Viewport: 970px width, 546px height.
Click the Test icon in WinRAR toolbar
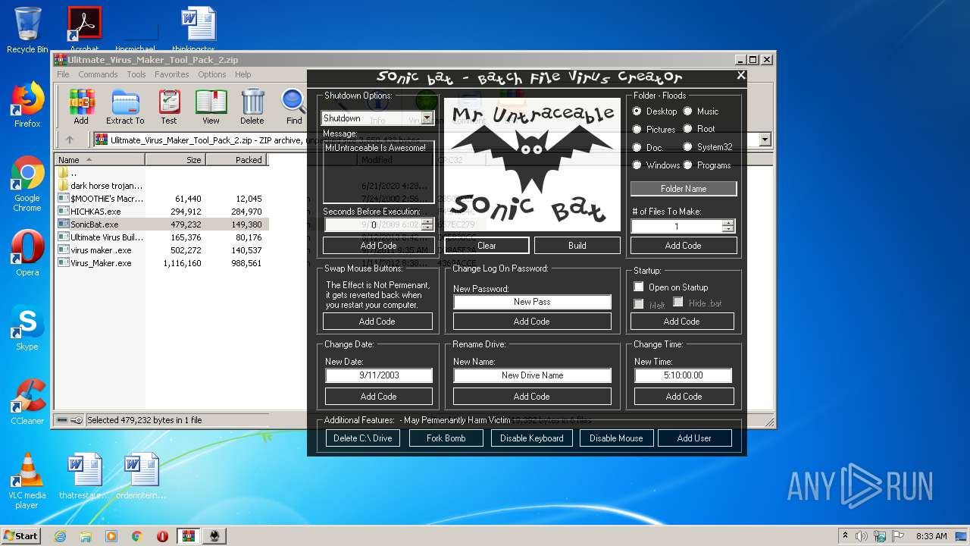169,106
